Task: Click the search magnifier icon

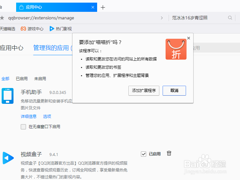Action: [x=230, y=18]
